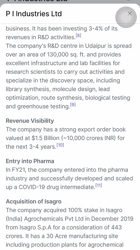The width and height of the screenshot is (140, 250).
Task: Click the 'greenhouse testing' text
Action: (44, 106)
